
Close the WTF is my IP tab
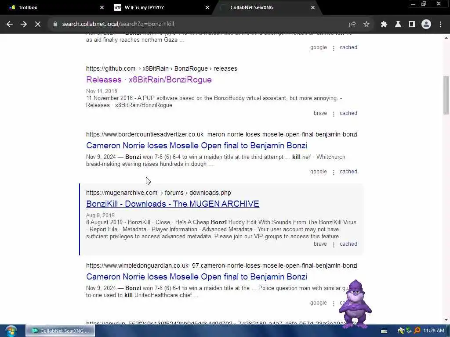pyautogui.click(x=207, y=7)
